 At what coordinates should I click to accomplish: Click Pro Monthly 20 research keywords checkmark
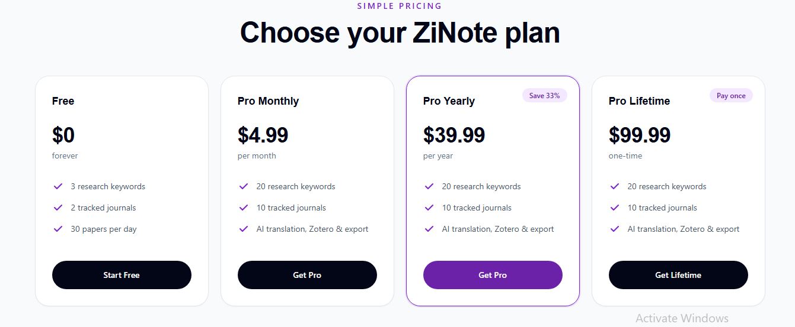click(x=244, y=186)
